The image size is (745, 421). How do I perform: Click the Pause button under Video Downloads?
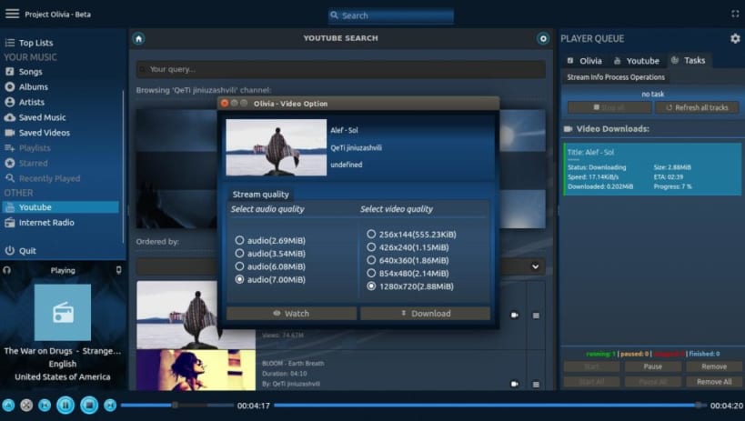(x=653, y=366)
